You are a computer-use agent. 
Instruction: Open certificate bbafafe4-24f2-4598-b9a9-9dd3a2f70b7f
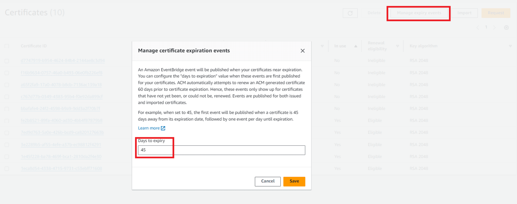(x=60, y=109)
